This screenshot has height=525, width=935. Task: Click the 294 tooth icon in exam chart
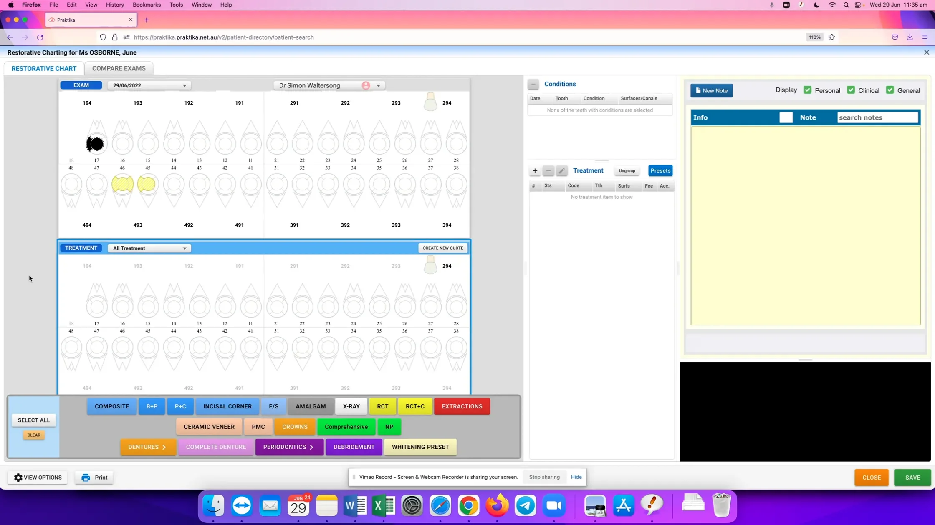430,102
